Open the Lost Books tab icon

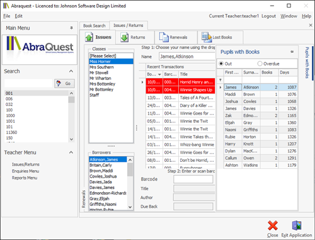(x=207, y=37)
